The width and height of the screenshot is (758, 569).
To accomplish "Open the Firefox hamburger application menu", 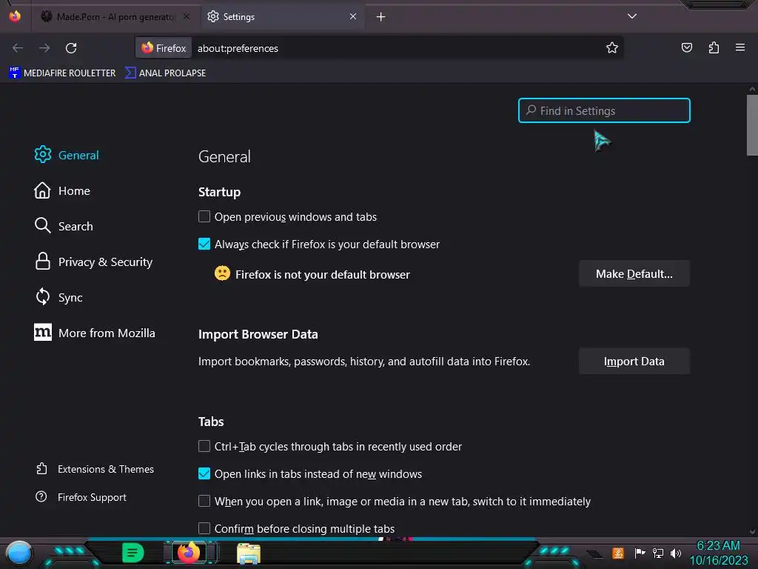I will click(739, 47).
